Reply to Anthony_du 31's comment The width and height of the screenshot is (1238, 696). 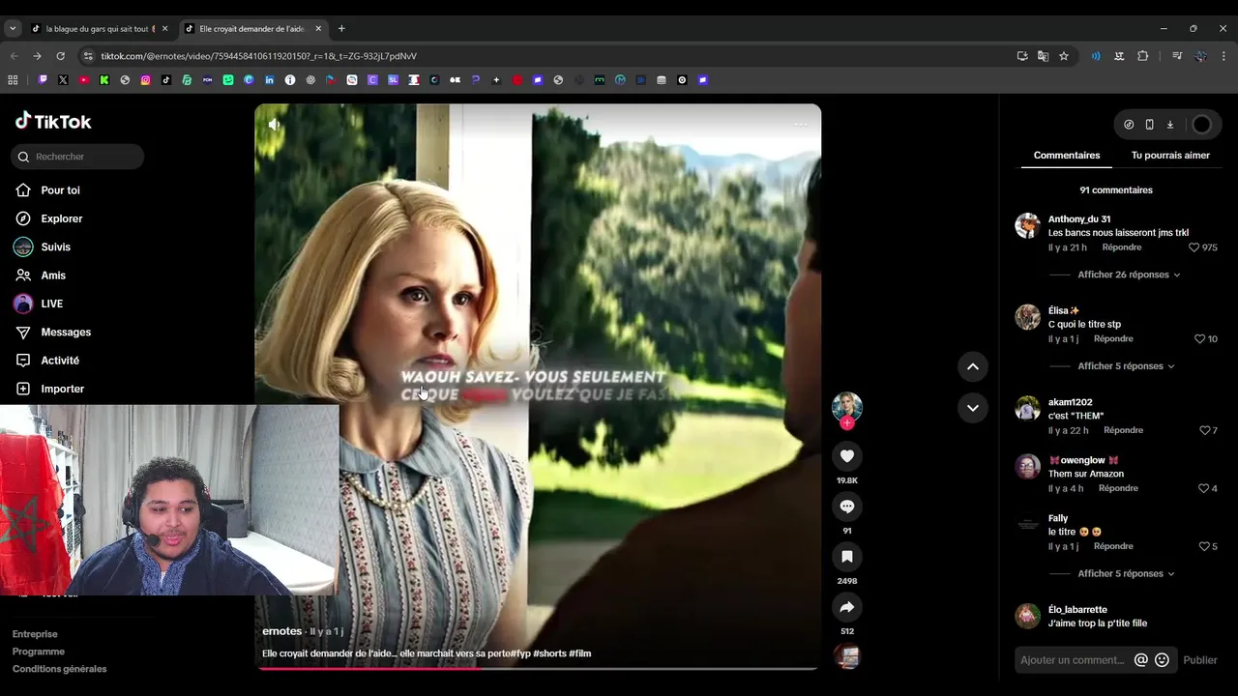point(1122,247)
